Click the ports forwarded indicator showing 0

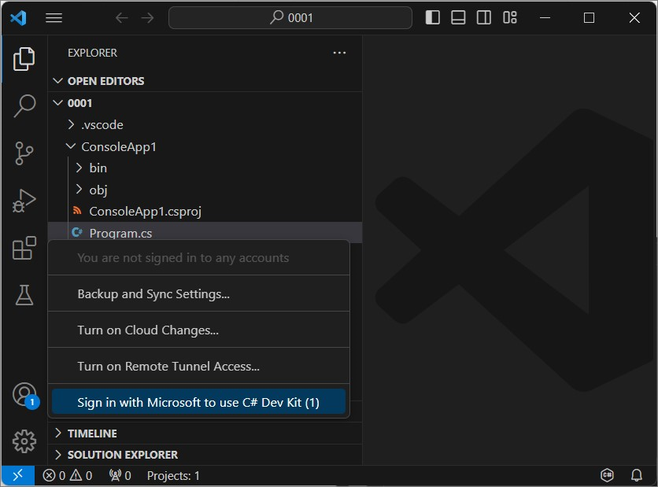click(x=120, y=476)
